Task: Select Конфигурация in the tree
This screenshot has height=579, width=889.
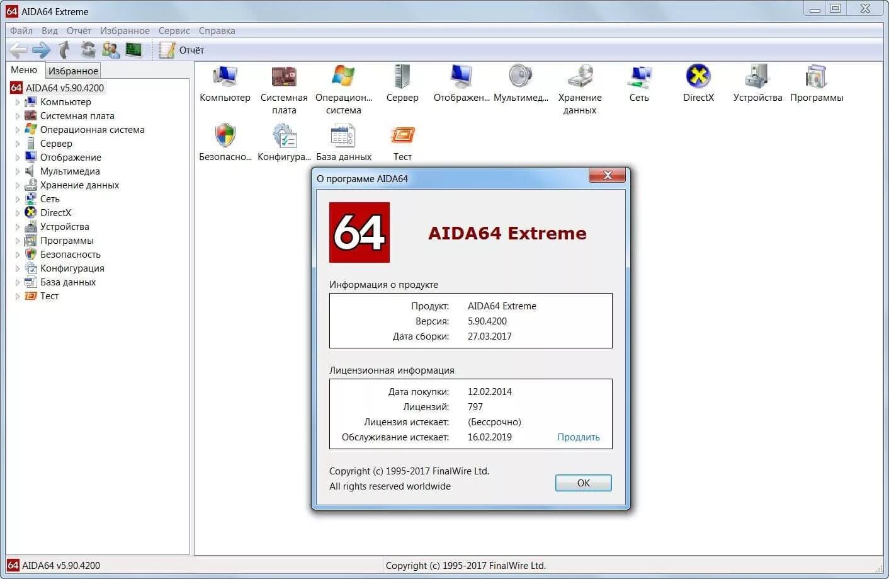Action: pyautogui.click(x=72, y=268)
